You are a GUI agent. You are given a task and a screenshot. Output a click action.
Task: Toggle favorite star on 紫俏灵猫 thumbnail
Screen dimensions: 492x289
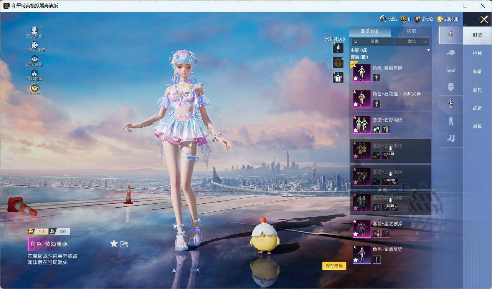point(356,260)
